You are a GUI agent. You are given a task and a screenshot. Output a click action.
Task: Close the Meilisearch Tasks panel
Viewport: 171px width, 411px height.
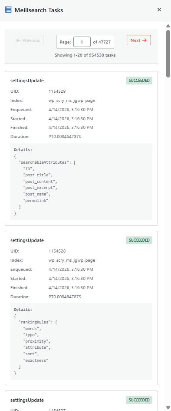point(159,10)
